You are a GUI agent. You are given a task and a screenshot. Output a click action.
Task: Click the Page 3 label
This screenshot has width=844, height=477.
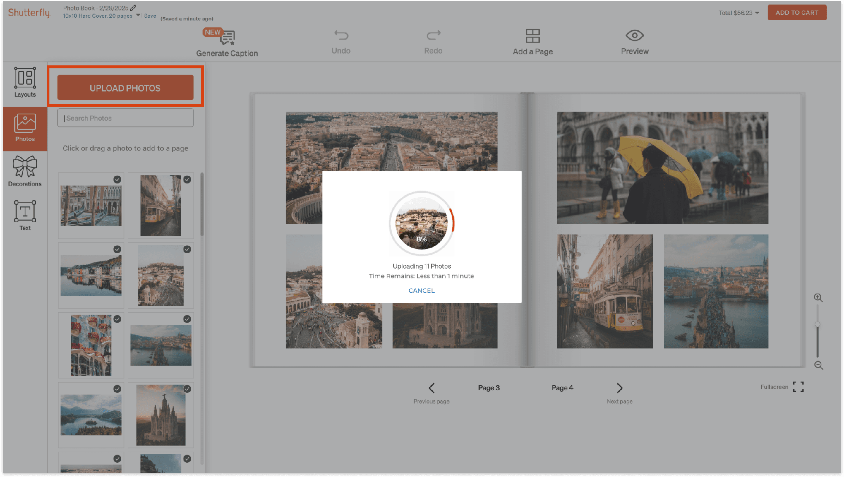pyautogui.click(x=489, y=388)
